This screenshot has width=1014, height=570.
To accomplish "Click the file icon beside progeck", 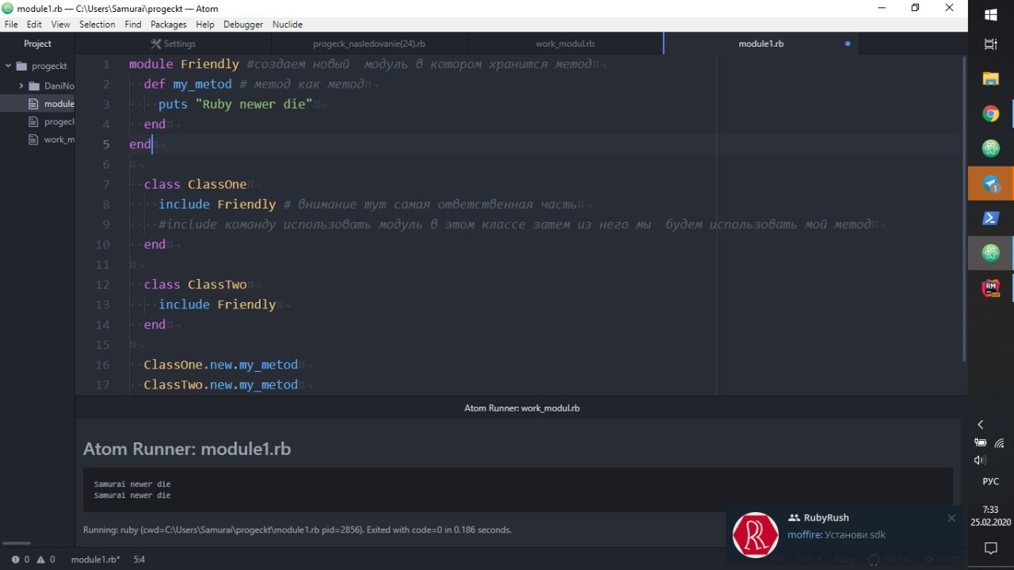I will click(x=33, y=122).
